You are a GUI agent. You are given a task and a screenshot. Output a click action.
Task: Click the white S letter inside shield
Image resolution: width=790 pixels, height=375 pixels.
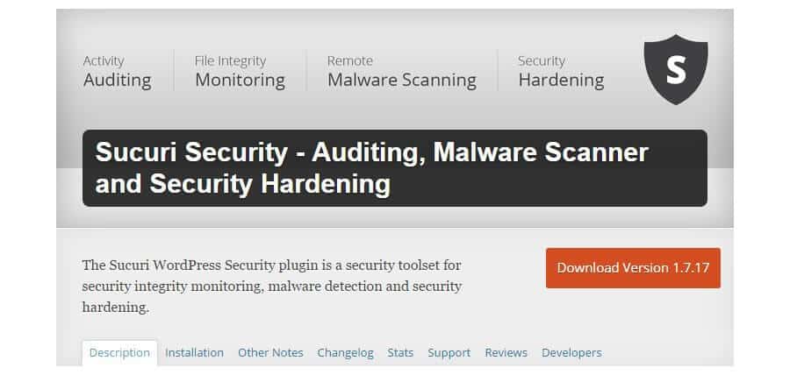click(676, 69)
